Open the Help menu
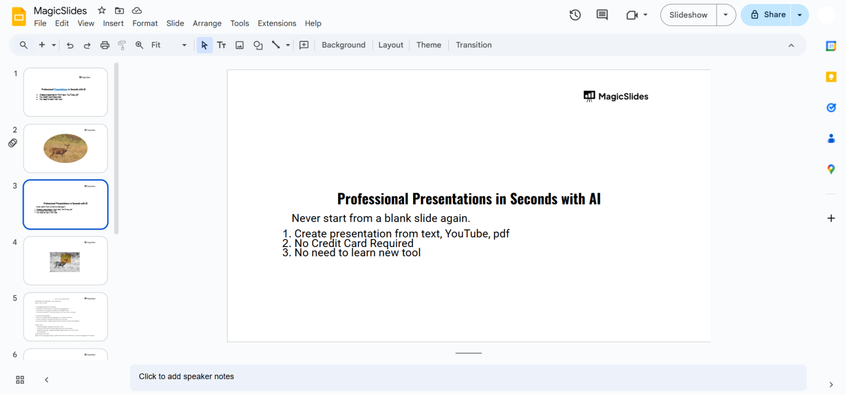846x395 pixels. click(313, 23)
